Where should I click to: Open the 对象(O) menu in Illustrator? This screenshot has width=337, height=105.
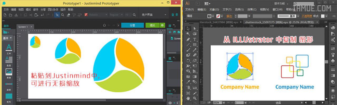(214, 9)
